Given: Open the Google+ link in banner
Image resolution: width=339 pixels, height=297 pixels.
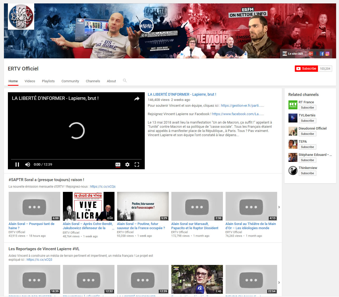Looking at the screenshot, I should coord(311,54).
